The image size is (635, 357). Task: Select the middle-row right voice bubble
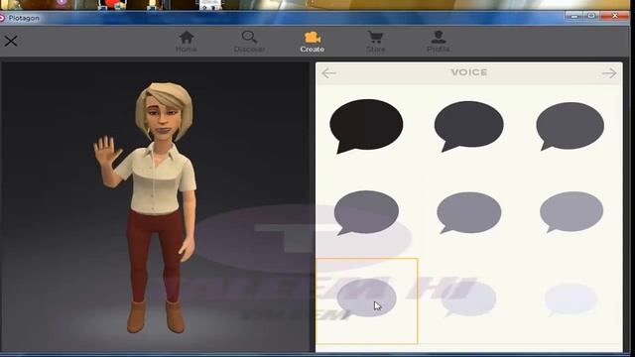[x=571, y=212]
